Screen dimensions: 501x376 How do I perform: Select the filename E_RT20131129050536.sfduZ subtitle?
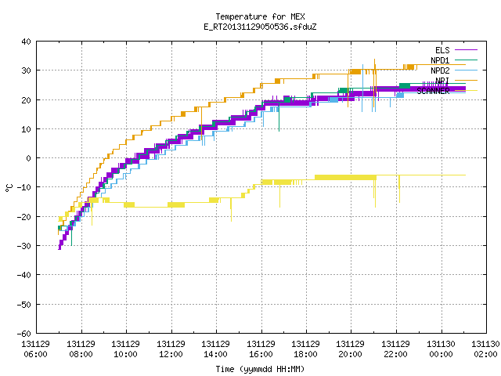(260, 27)
